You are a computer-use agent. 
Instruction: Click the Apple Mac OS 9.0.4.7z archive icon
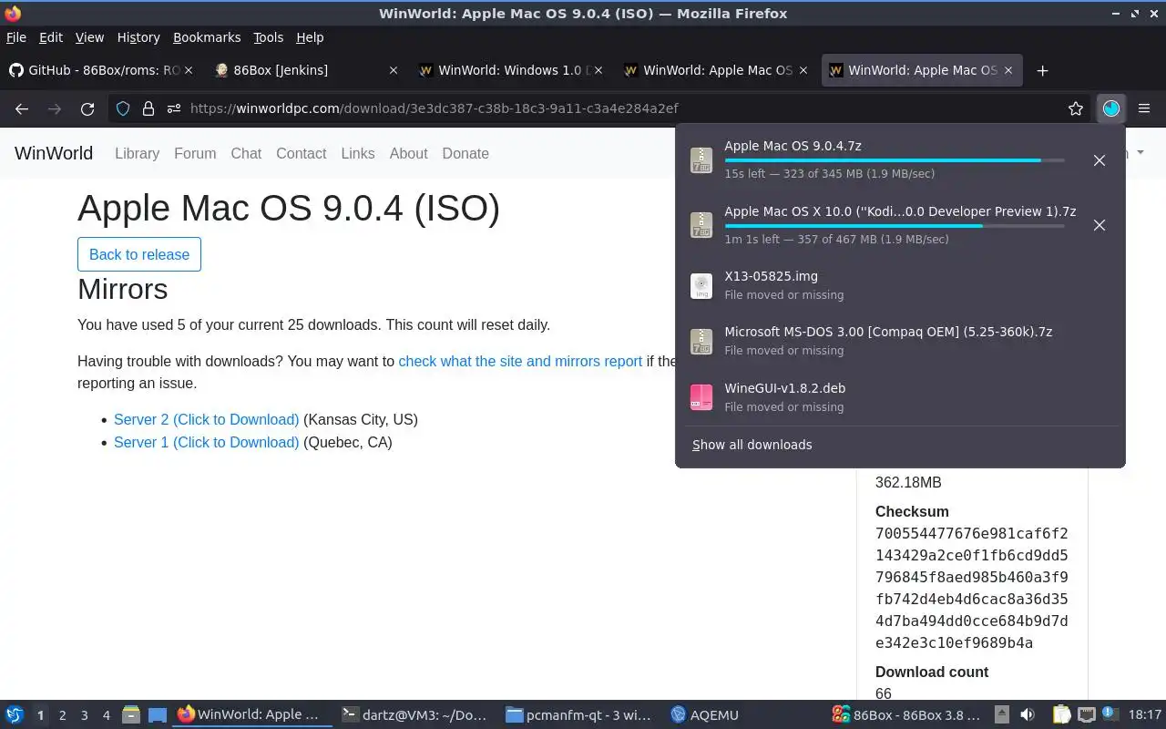701,159
